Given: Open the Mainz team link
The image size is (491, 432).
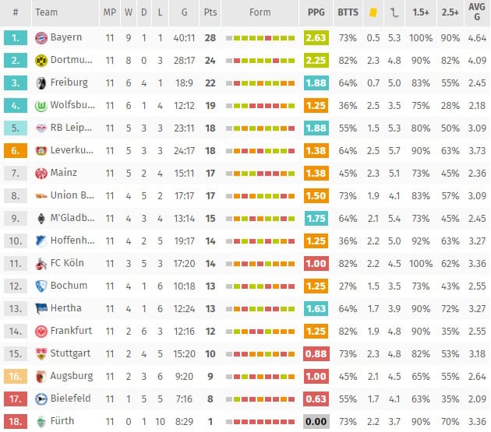Looking at the screenshot, I should coord(64,173).
